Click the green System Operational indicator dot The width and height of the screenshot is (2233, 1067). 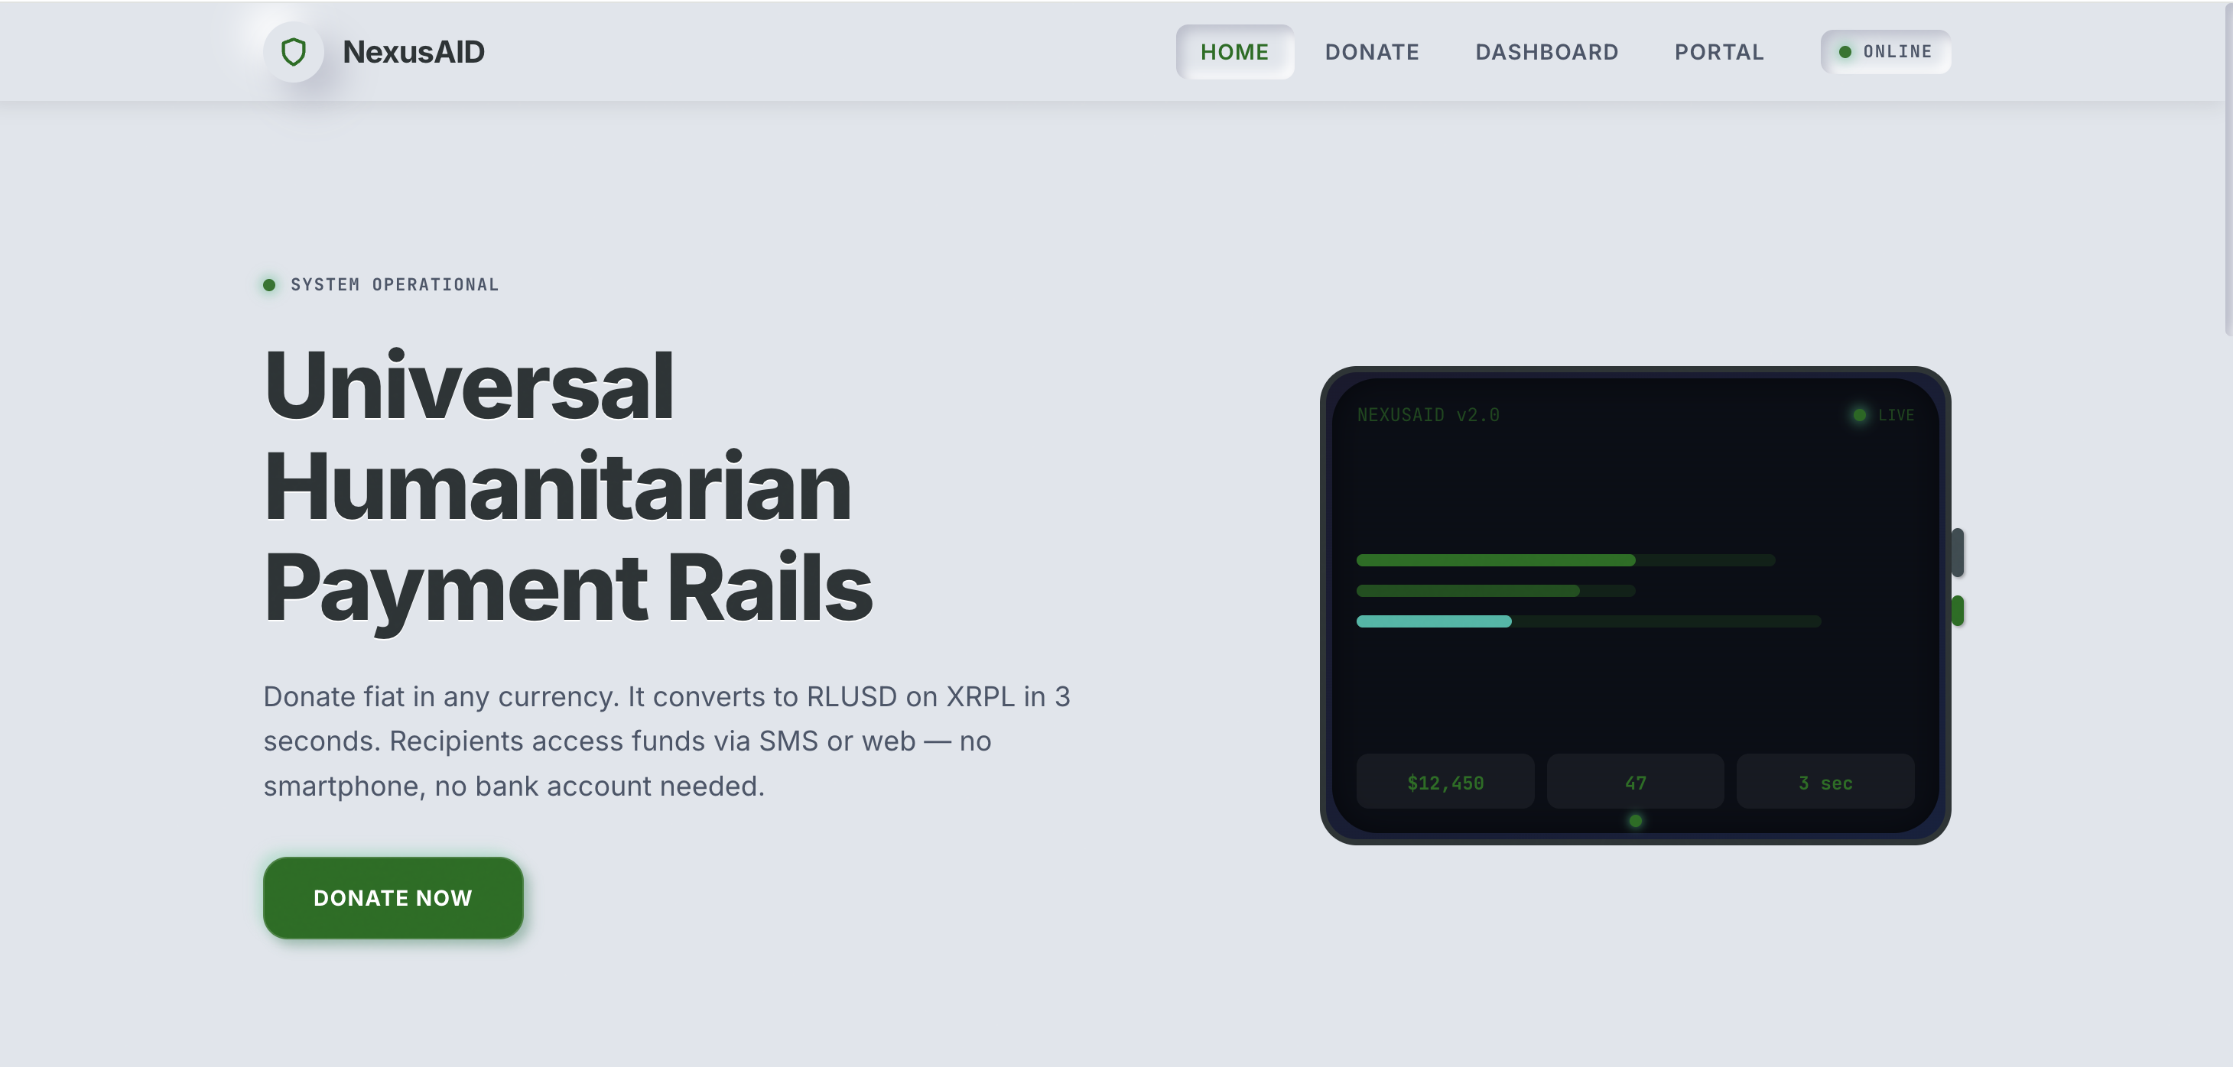click(x=268, y=285)
